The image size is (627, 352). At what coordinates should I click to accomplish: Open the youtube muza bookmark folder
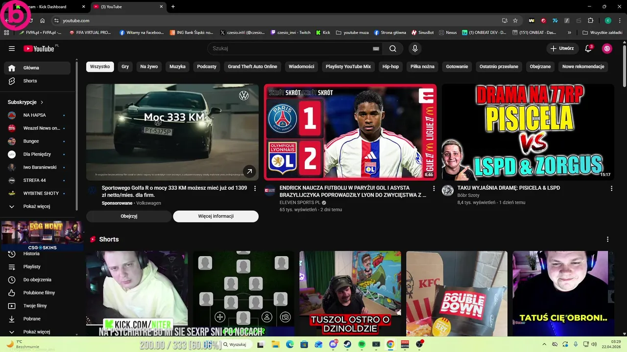[x=352, y=33]
